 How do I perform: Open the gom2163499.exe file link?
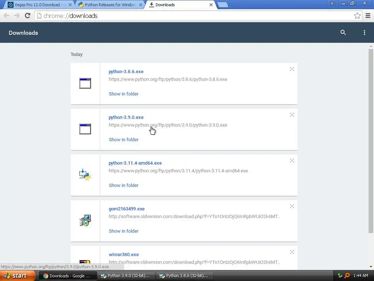[127, 209]
